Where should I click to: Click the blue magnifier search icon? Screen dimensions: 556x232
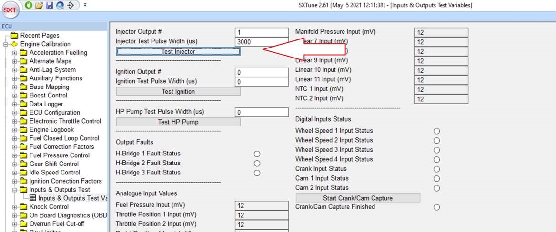coord(60,5)
